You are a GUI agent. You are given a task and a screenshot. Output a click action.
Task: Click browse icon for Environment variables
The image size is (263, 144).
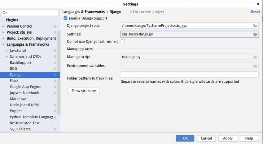tap(255, 66)
